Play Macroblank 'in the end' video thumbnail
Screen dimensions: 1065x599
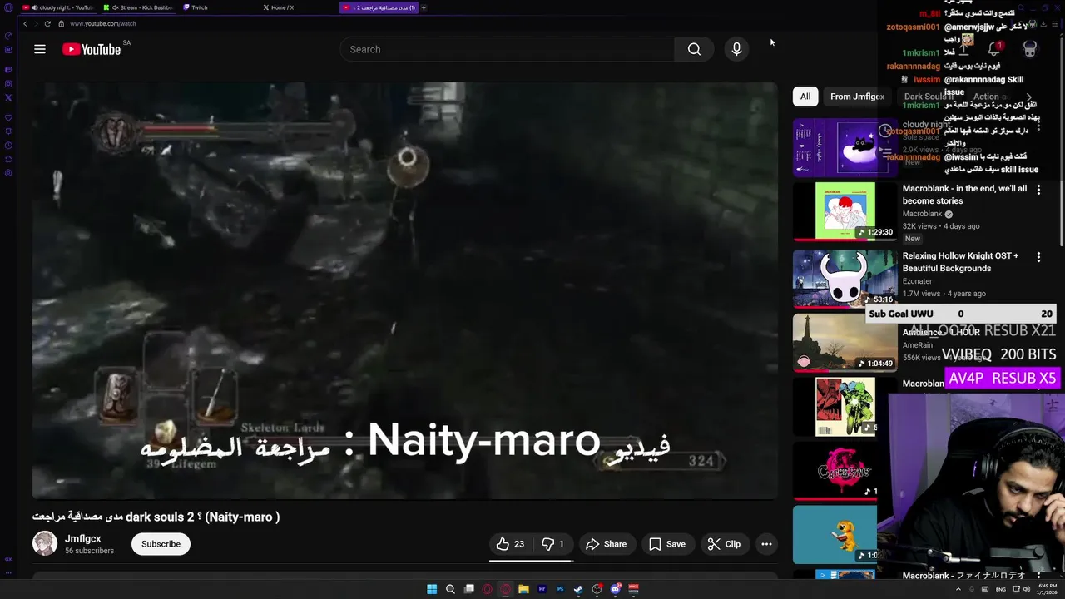coord(845,211)
